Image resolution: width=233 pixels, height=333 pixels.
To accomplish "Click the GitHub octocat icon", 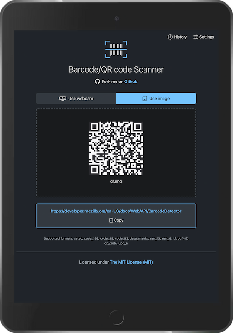I will tap(97, 82).
